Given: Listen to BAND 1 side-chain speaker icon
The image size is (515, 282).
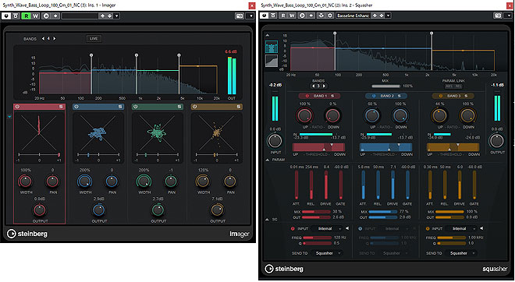Looking at the screenshot, I should pyautogui.click(x=347, y=228).
